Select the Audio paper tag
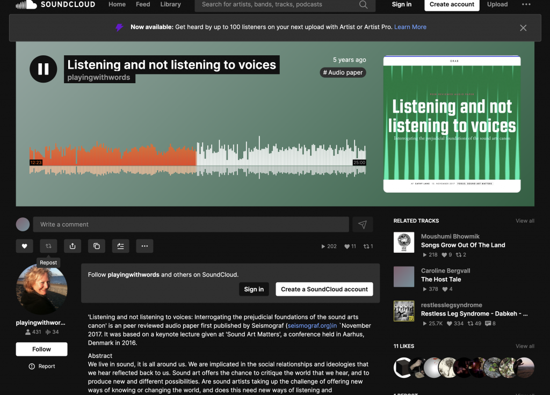This screenshot has height=395, width=550. pos(343,72)
